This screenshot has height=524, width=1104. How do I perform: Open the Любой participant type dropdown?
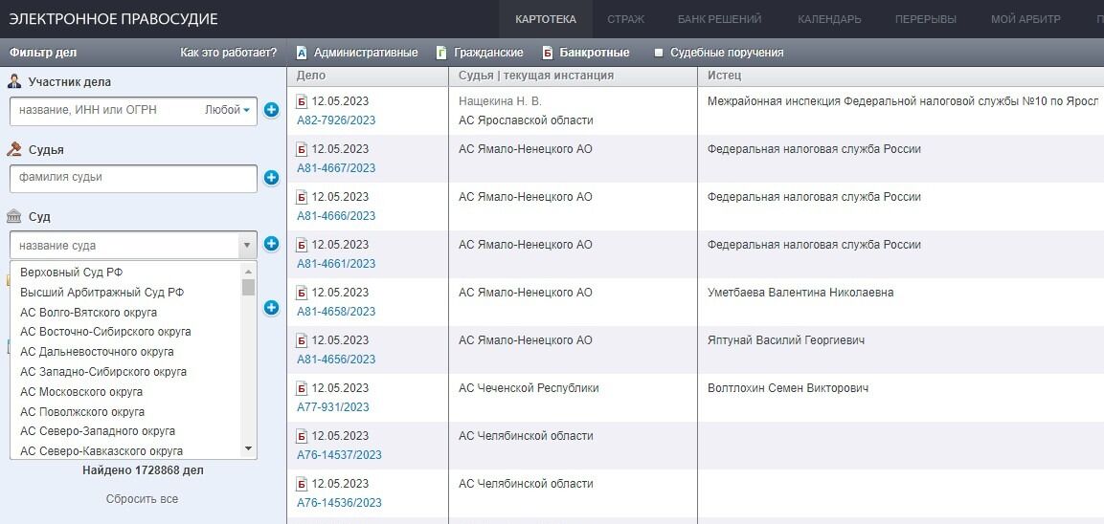(228, 110)
